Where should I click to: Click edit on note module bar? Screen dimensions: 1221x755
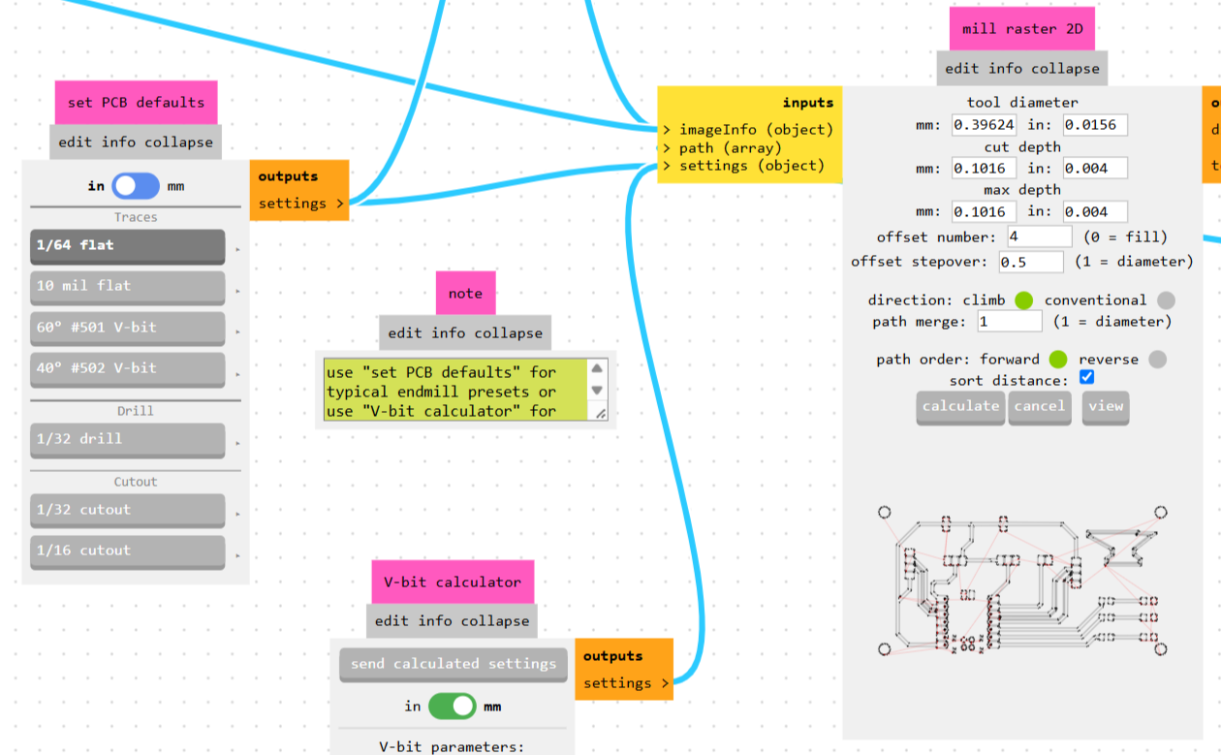coord(405,333)
